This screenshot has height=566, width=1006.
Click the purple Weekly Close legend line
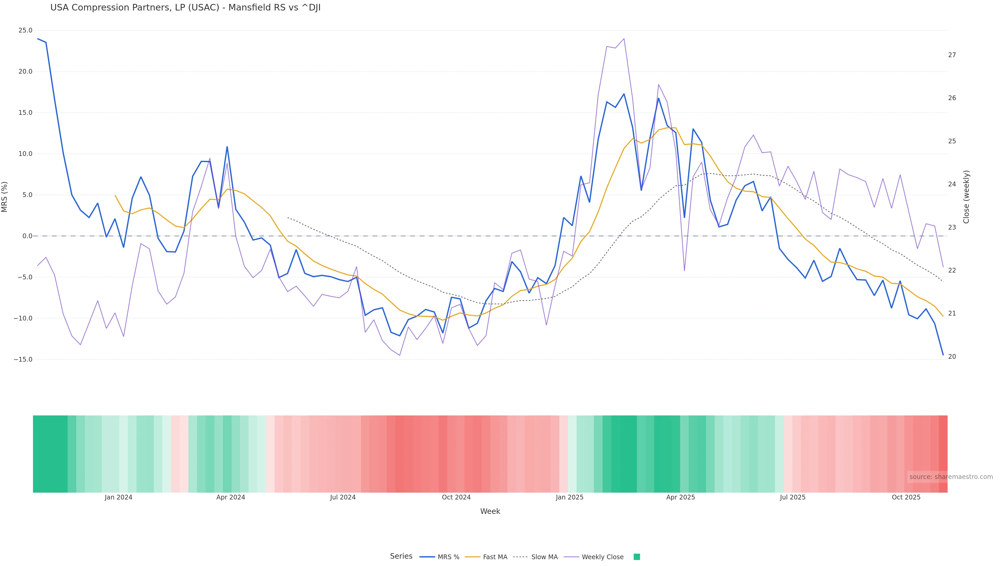point(571,557)
